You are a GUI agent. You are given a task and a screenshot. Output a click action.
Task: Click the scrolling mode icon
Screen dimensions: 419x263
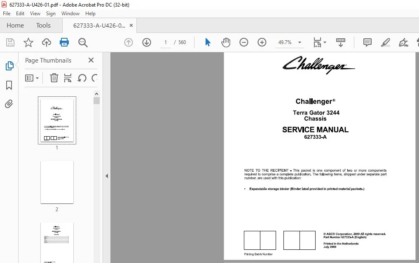340,42
